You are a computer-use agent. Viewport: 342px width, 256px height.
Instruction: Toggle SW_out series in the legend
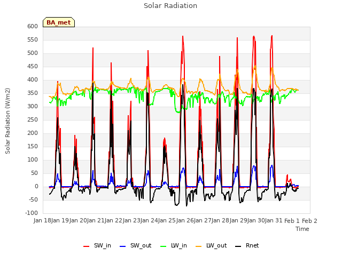[135, 245]
